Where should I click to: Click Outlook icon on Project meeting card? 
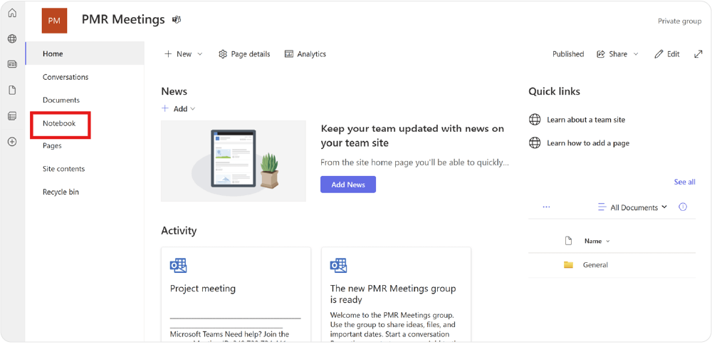click(179, 265)
